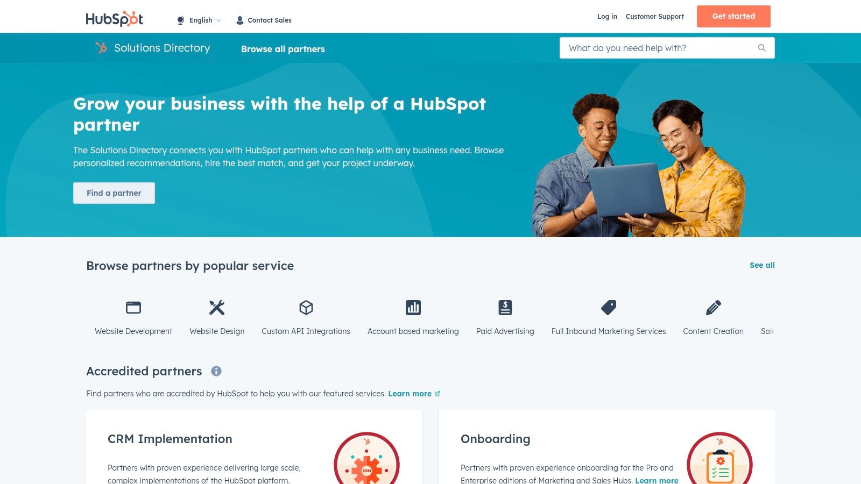Open the Full Inbound Marketing tag icon
The image size is (861, 484).
(609, 308)
